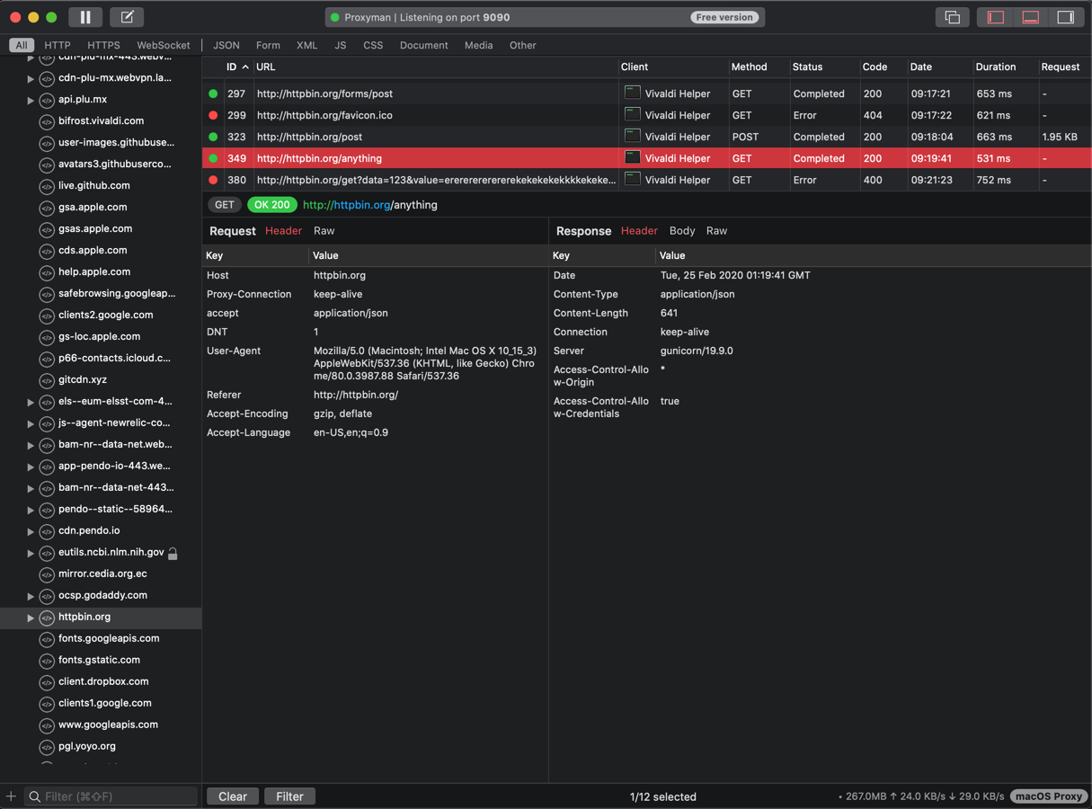
Task: Click the plus icon beside the filter field
Action: (11, 796)
